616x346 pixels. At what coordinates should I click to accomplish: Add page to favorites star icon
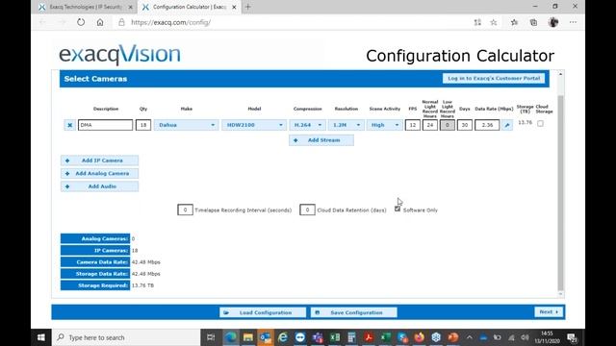coord(494,22)
